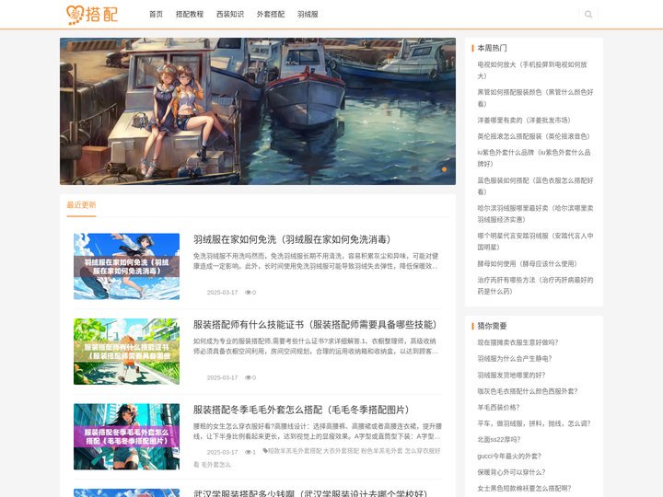Viewport: 663px width, 497px height.
Task: Open 咖灰色毛衣搭配什么颜色西服外套 link
Action: pyautogui.click(x=528, y=391)
